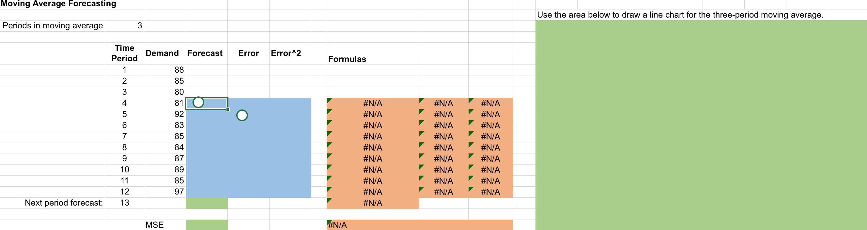Screen dimensions: 867x230
Task: Click the Time Period header cell
Action: (125, 53)
